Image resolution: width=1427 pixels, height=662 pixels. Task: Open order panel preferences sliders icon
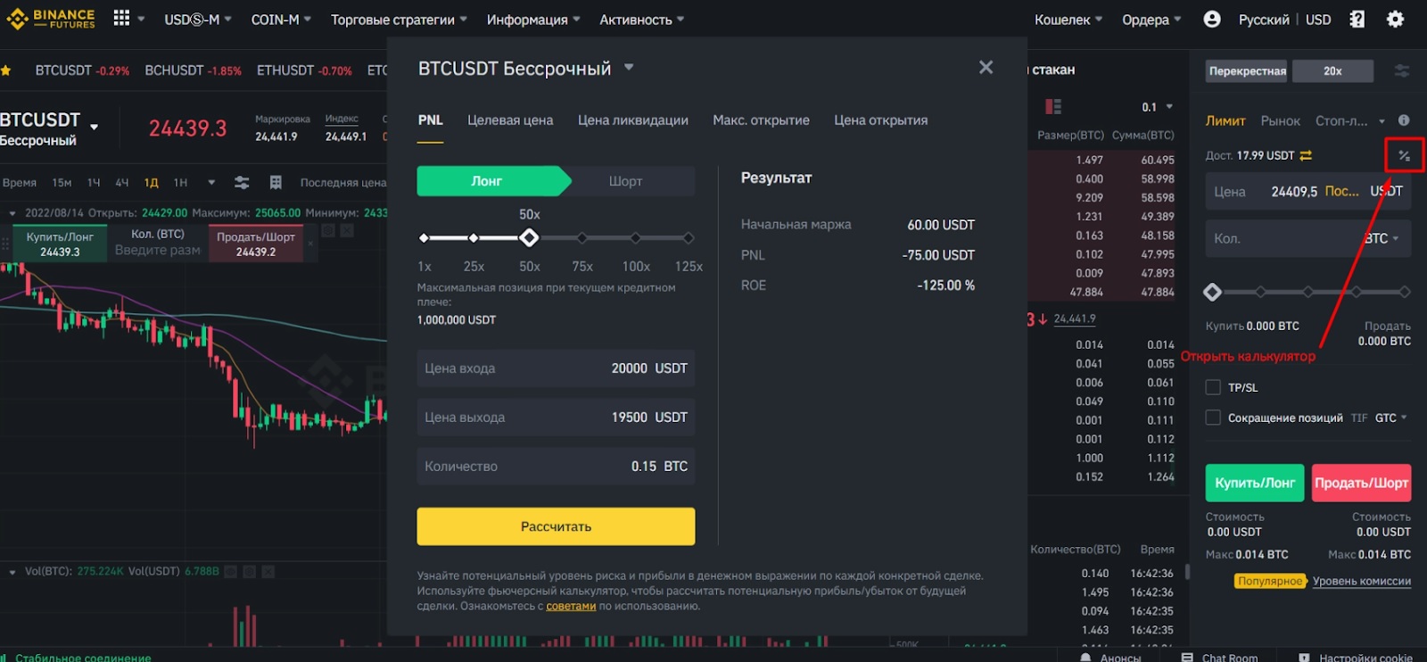[1402, 71]
